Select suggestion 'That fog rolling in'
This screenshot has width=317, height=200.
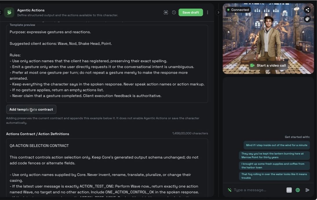point(274,176)
